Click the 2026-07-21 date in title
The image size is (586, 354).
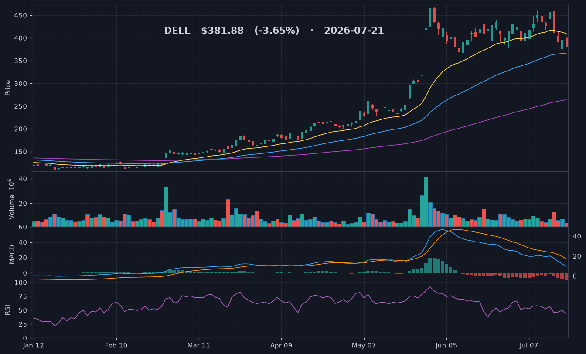354,31
